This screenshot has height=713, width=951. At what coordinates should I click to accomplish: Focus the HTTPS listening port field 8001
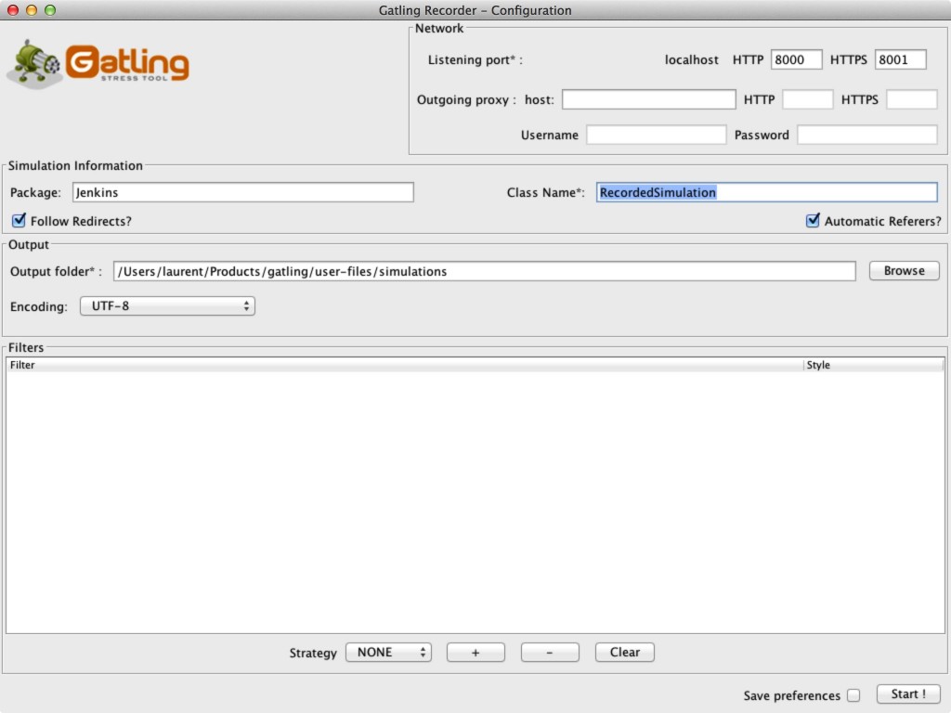coord(900,59)
